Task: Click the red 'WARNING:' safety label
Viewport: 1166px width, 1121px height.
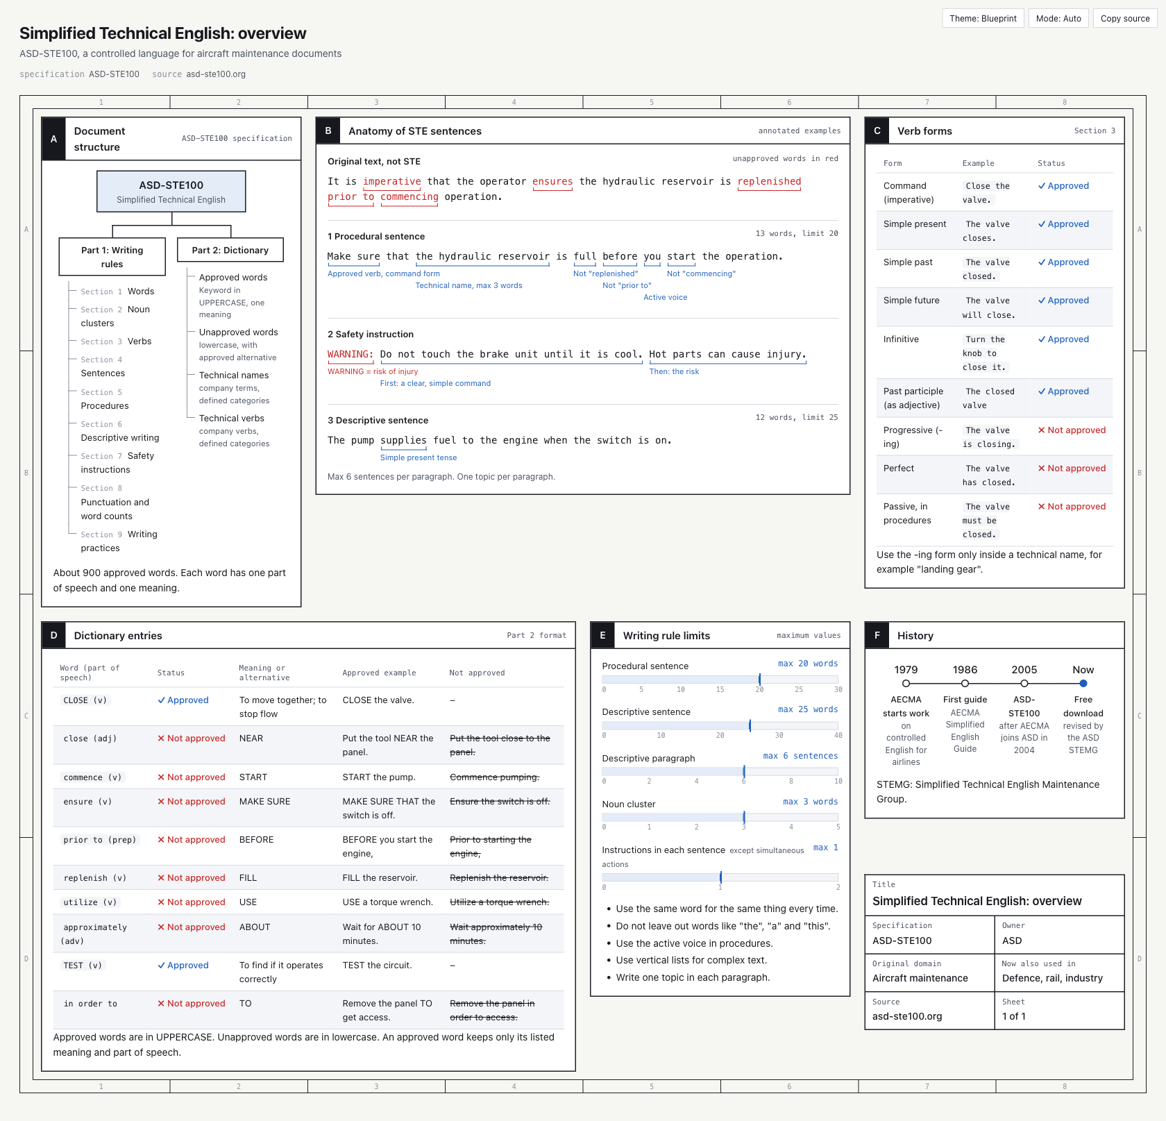Action: 350,355
